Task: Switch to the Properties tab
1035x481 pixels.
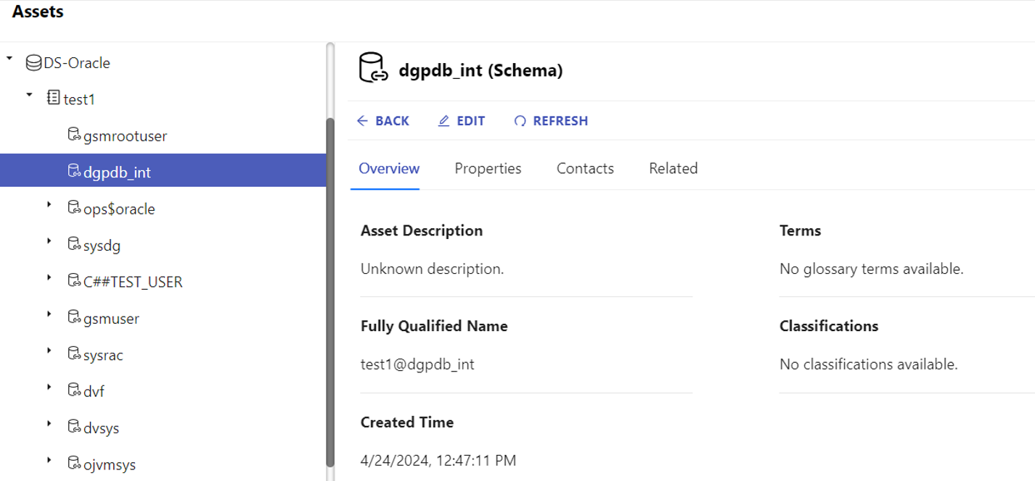Action: [488, 169]
